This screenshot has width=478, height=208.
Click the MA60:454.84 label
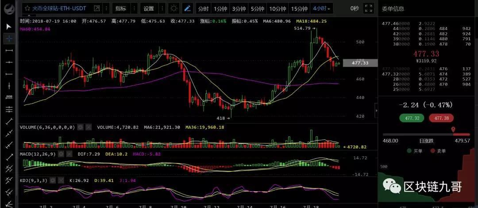[35, 29]
